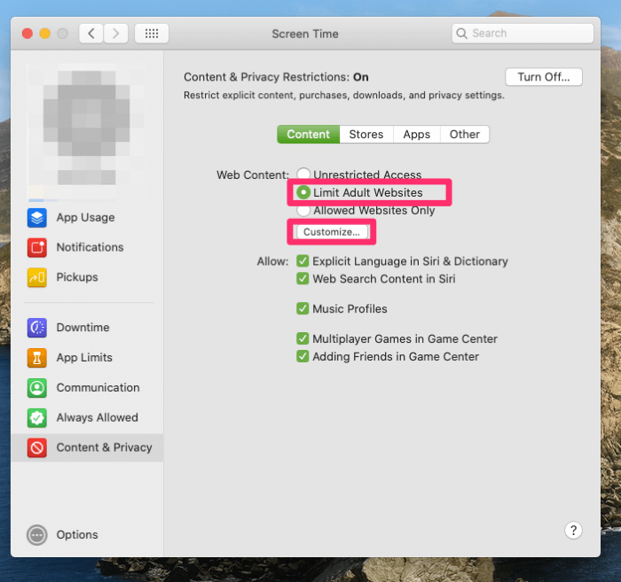Viewport: 621px width, 582px height.
Task: Select the Communication label
Action: 98,387
